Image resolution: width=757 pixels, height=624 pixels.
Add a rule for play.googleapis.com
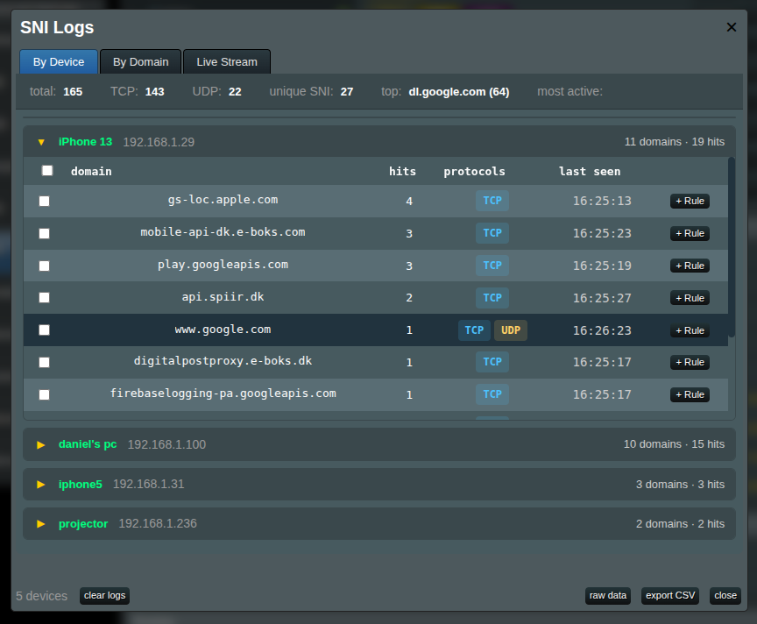690,266
